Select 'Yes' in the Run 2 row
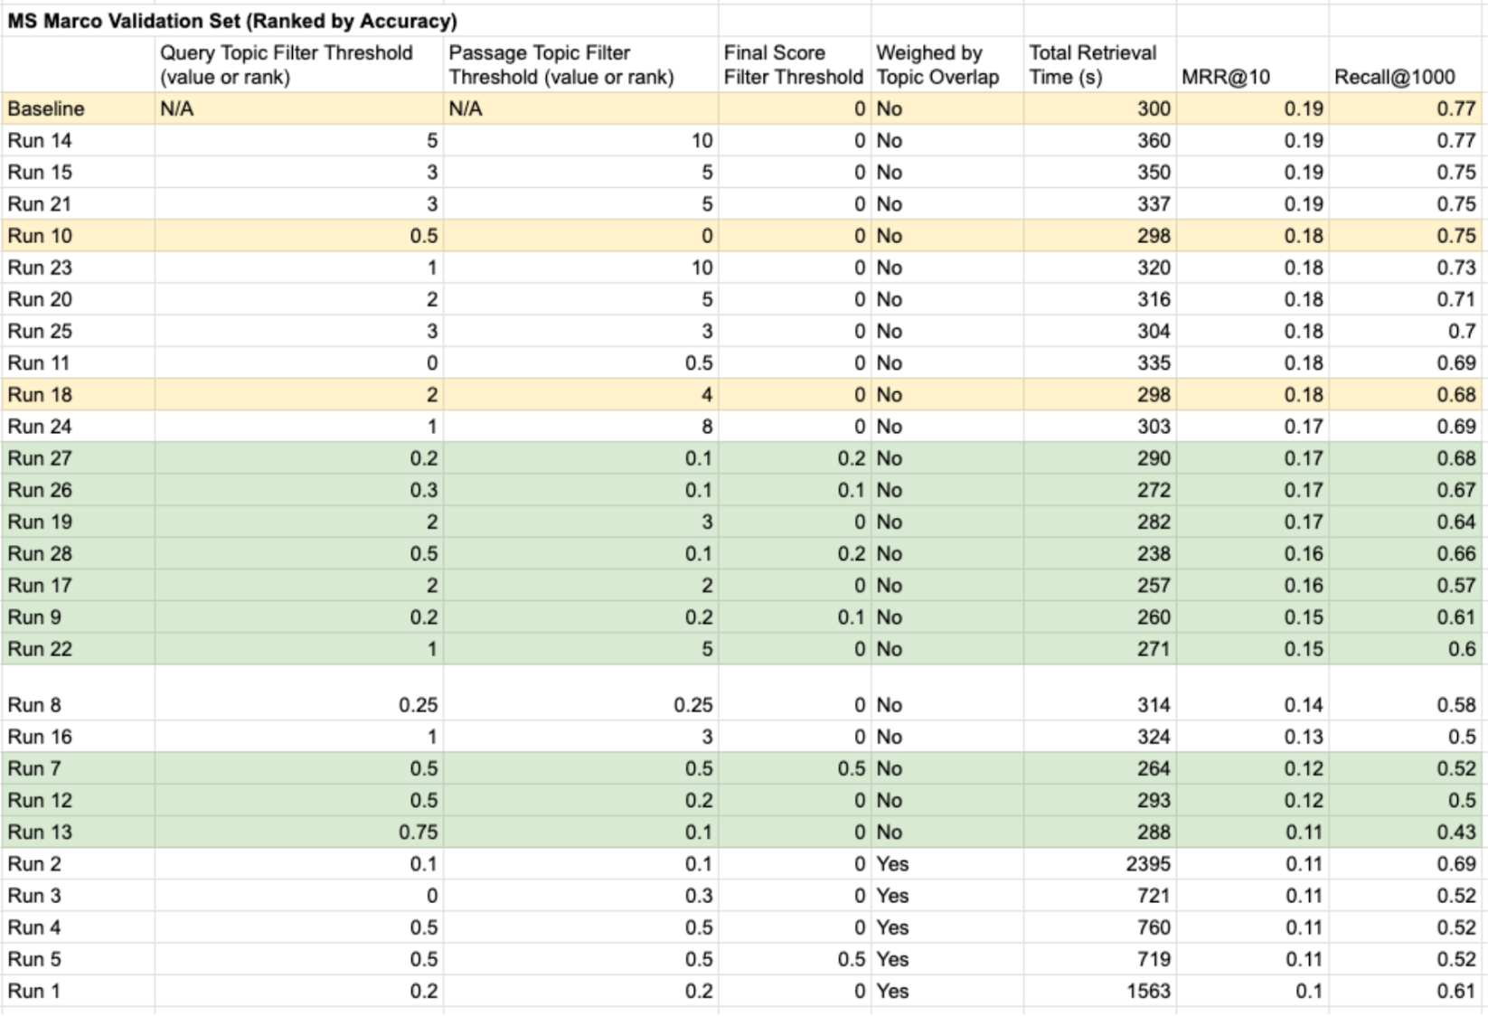The image size is (1488, 1016). click(892, 864)
